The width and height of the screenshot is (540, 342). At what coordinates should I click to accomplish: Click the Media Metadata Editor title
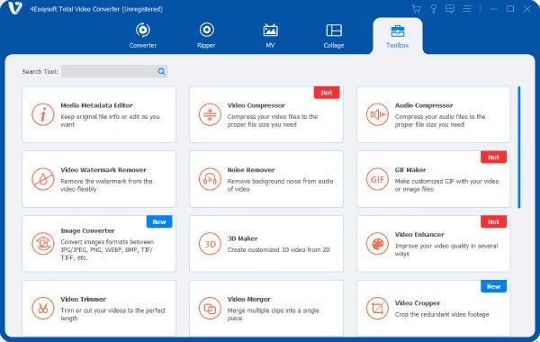(97, 105)
